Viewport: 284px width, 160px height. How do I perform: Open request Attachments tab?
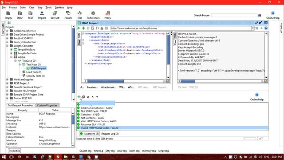click(x=108, y=87)
